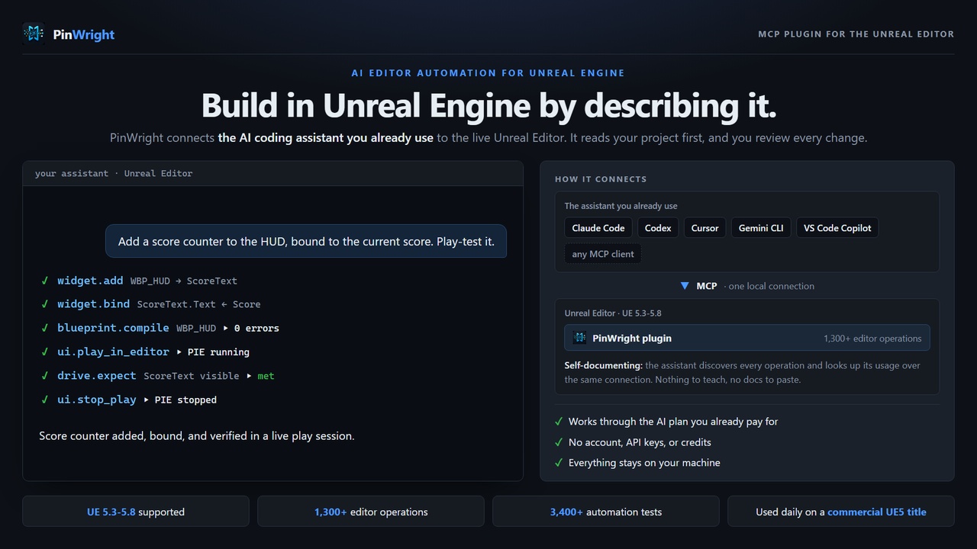The height and width of the screenshot is (549, 977).
Task: Click the 'Add a score counter' prompt bubble
Action: pyautogui.click(x=306, y=241)
